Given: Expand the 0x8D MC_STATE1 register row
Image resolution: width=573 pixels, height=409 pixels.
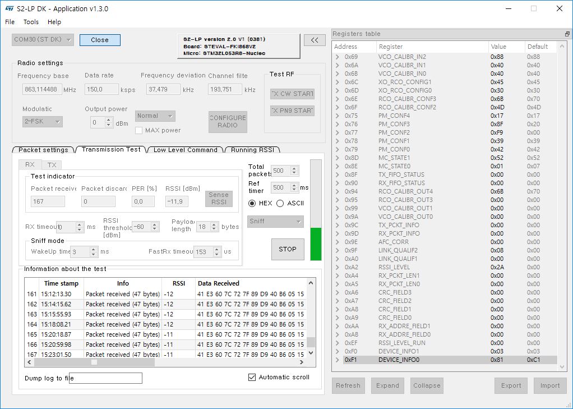Looking at the screenshot, I should click(x=338, y=158).
